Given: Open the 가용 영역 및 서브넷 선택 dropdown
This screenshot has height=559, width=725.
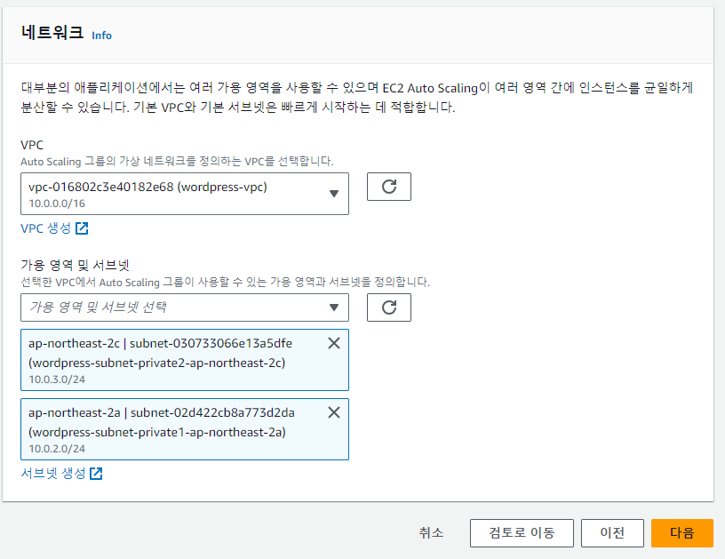Looking at the screenshot, I should point(185,307).
